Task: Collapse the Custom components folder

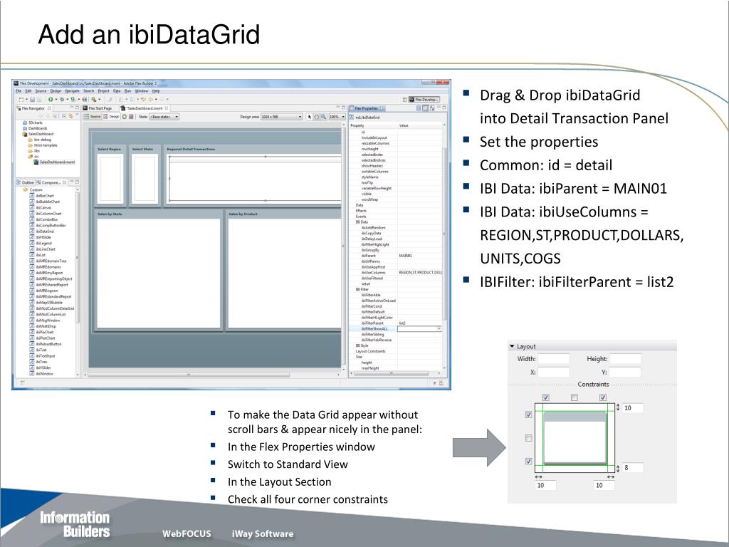Action: 25,189
